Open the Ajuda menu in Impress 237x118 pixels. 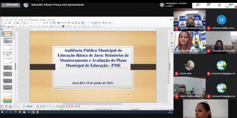(53, 20)
